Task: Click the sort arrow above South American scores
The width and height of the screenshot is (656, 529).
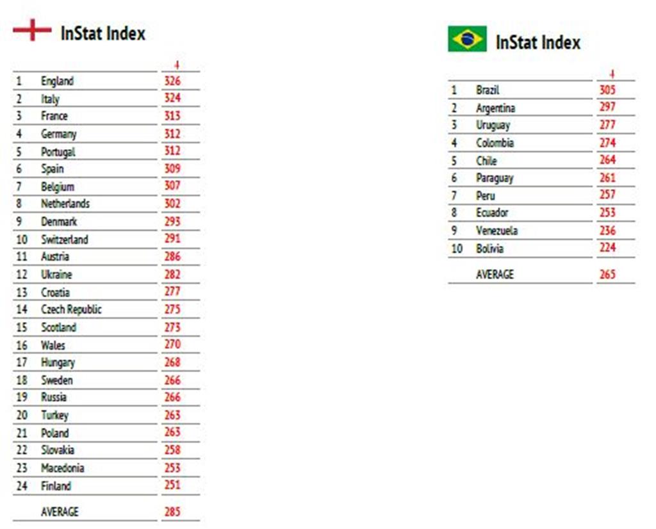Action: [612, 74]
